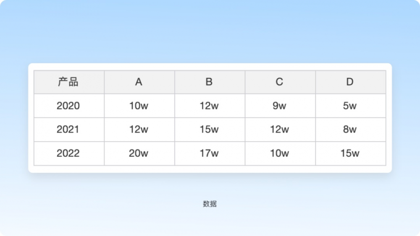This screenshot has height=236, width=420.
Task: Select product A's 2021 value 12w
Action: tap(139, 130)
